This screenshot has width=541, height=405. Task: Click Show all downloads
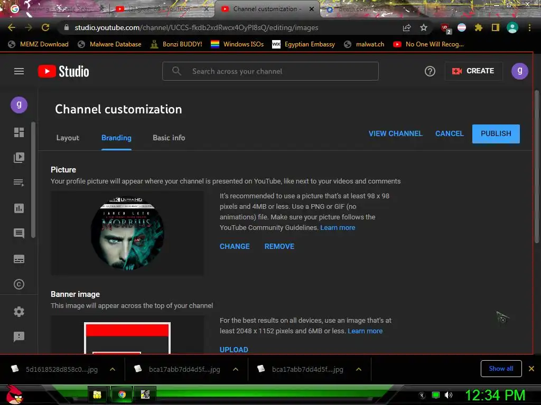point(501,369)
